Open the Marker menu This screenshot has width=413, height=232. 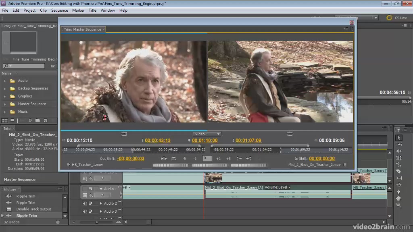tap(78, 10)
